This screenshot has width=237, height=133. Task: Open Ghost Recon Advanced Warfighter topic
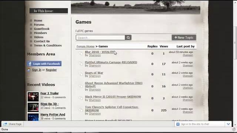pos(114,85)
